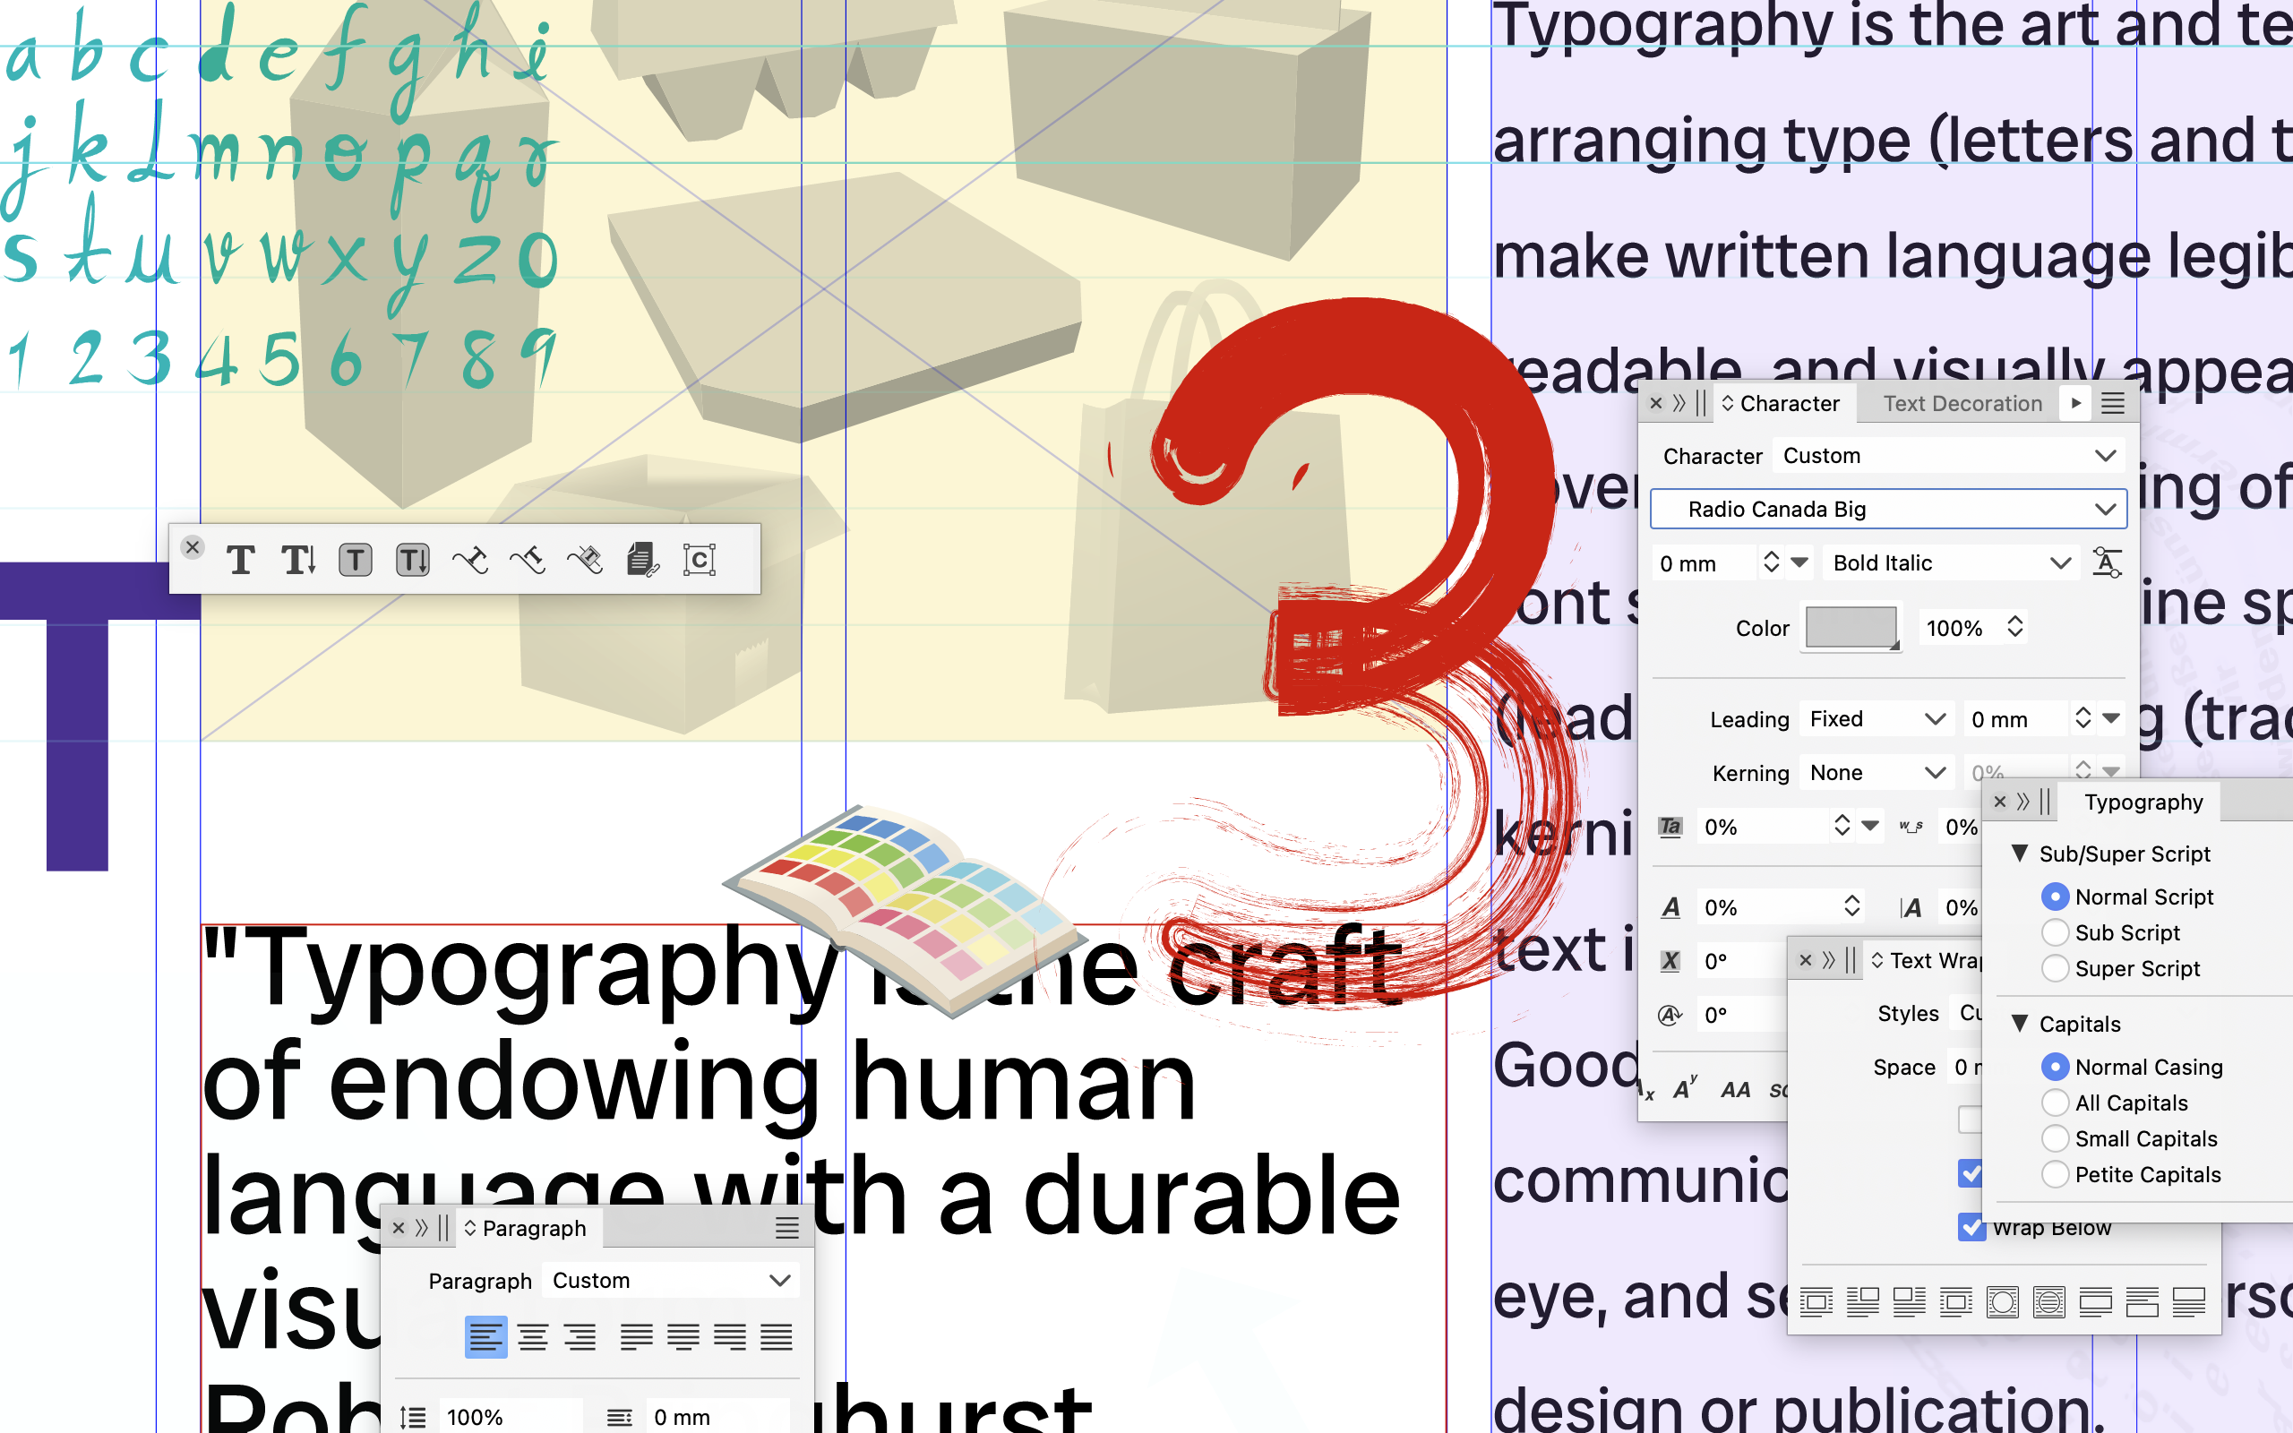Select the Sub Script radio button
2293x1433 pixels.
(2054, 932)
